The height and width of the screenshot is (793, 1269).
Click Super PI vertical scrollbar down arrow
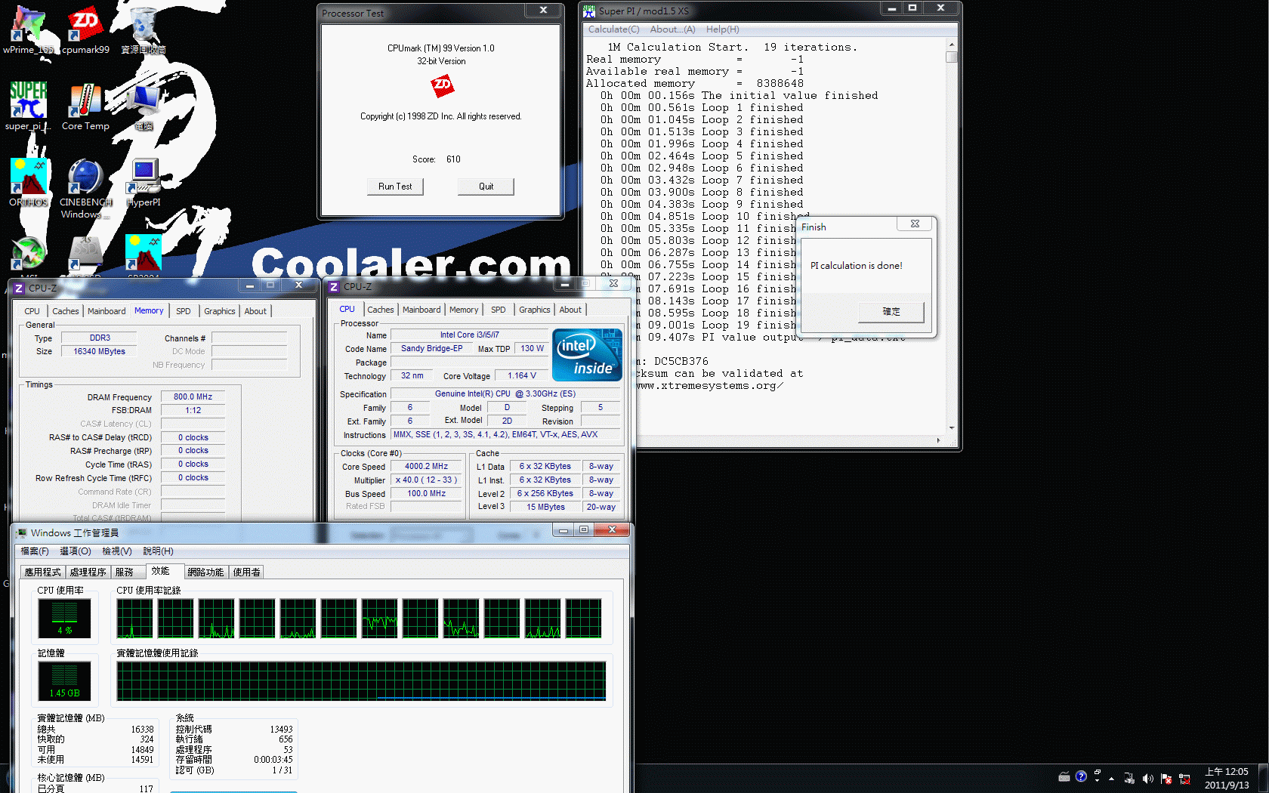(x=952, y=428)
